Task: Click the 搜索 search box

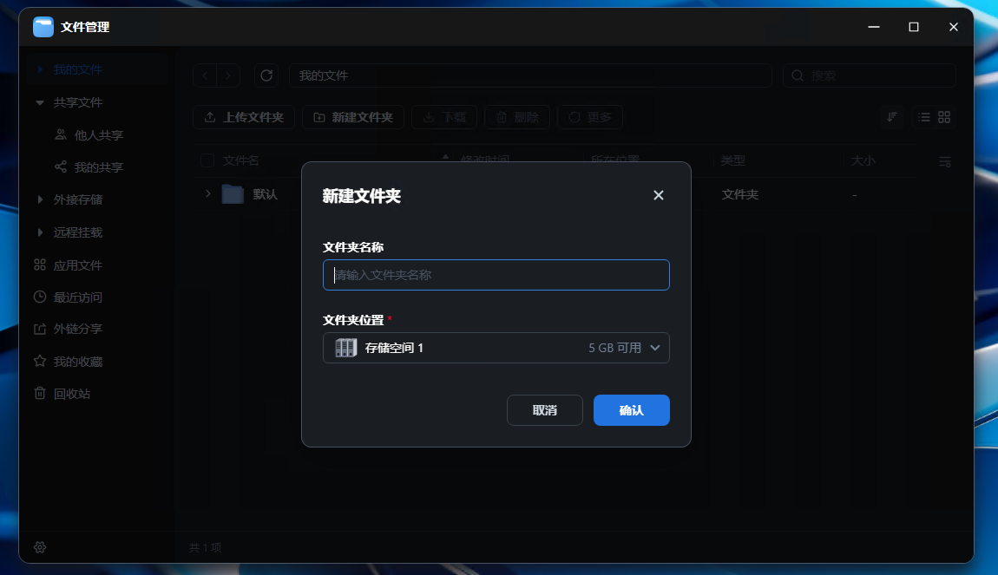Action: [869, 75]
